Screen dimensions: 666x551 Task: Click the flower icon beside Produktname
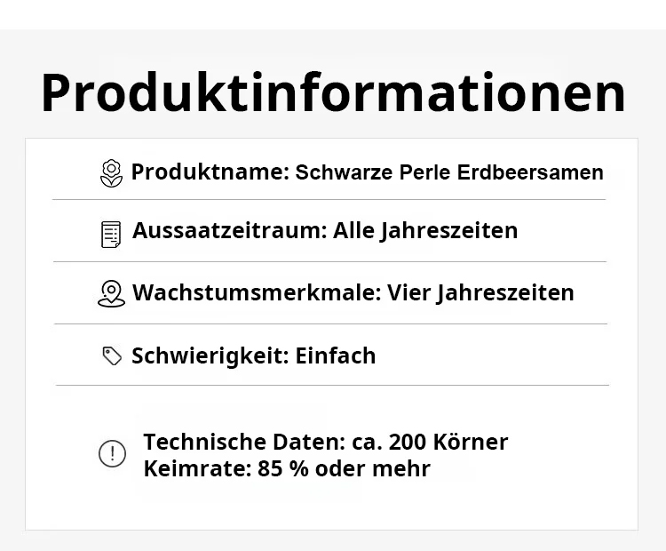[x=111, y=172]
